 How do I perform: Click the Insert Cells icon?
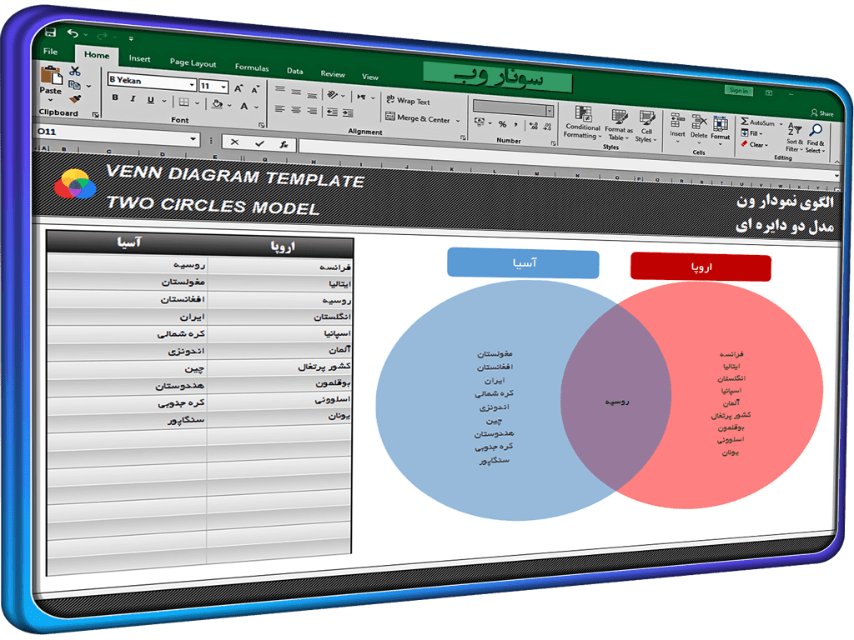click(677, 120)
